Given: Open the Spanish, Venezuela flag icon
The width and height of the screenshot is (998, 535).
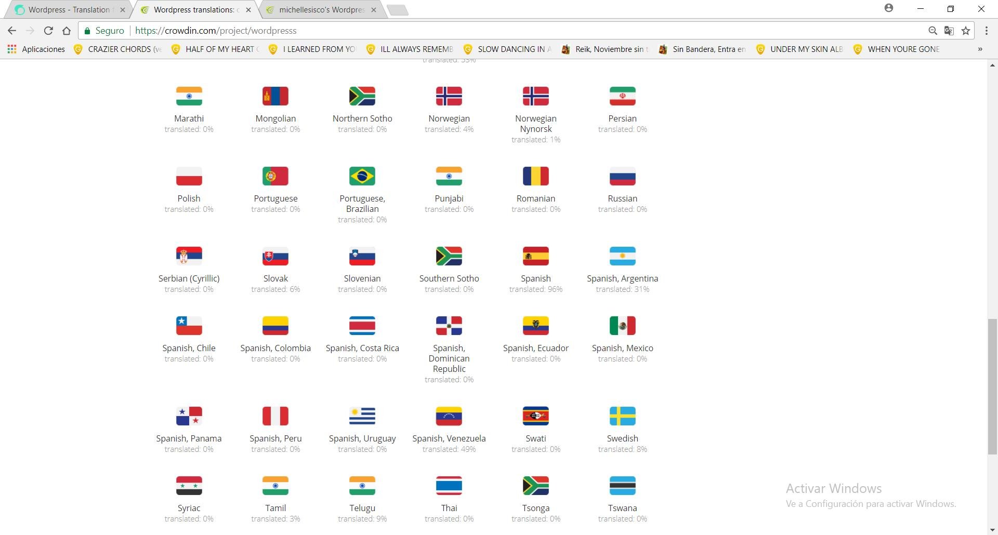Looking at the screenshot, I should click(449, 416).
